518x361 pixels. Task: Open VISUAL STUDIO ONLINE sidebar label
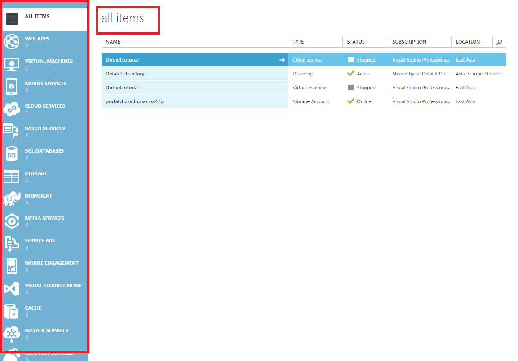coord(53,286)
